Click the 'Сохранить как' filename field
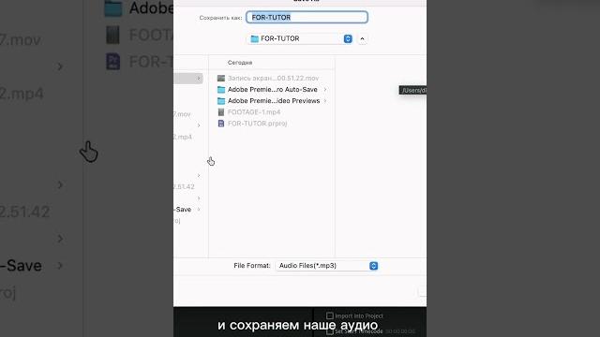Image resolution: width=600 pixels, height=337 pixels. 307,17
